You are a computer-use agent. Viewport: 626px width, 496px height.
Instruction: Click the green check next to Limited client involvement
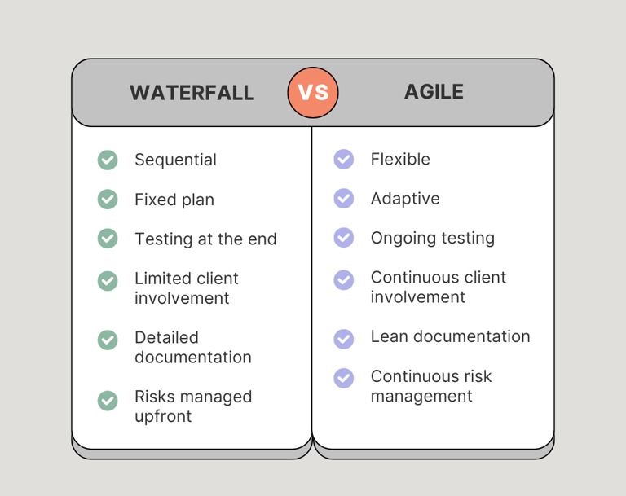[x=108, y=281]
